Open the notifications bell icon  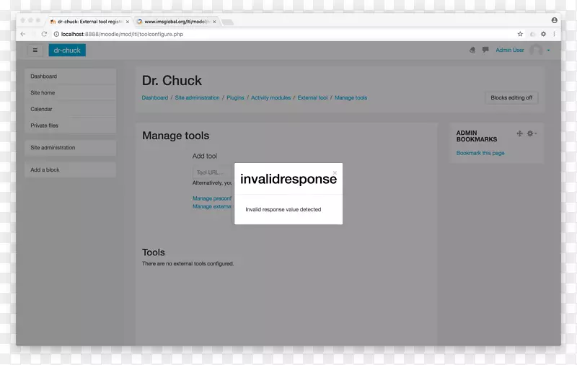(x=472, y=50)
